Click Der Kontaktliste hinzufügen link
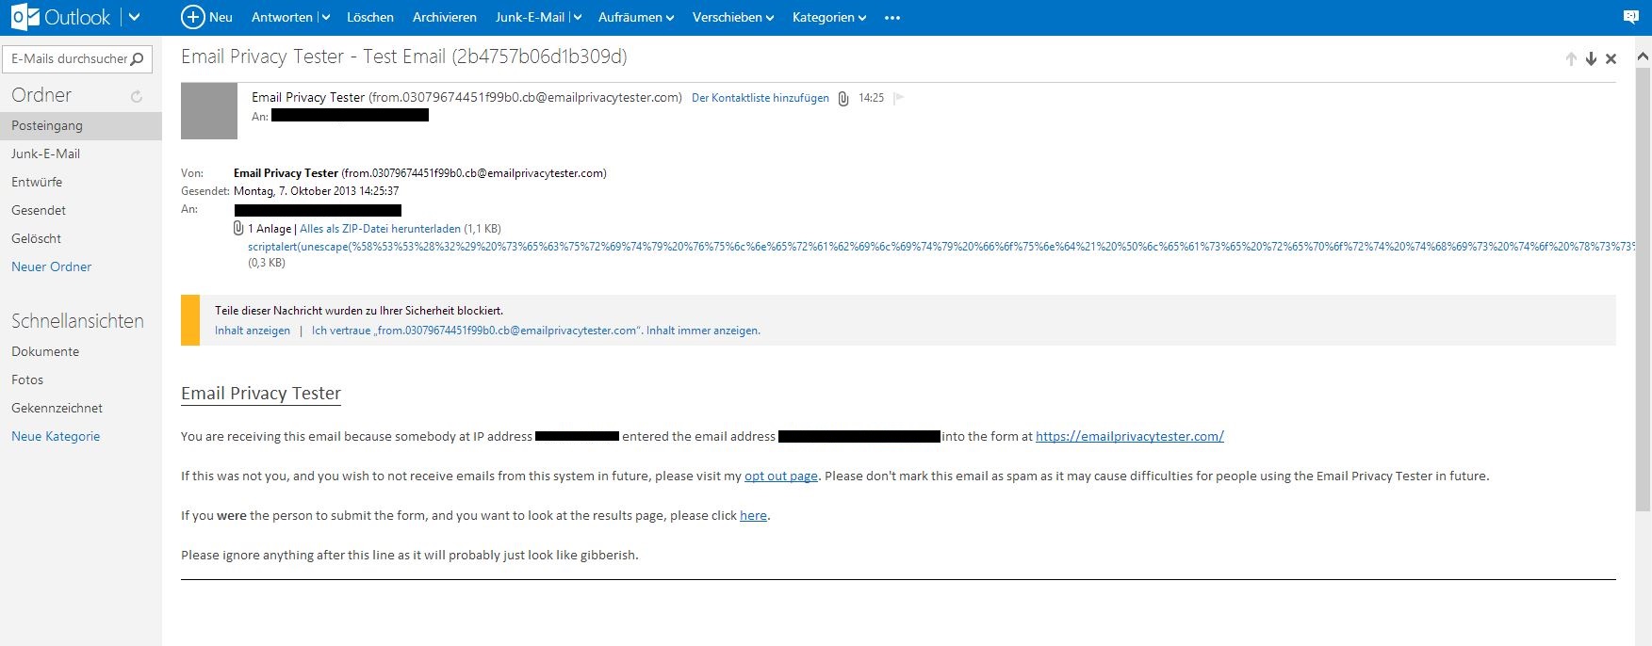This screenshot has height=646, width=1652. click(761, 98)
